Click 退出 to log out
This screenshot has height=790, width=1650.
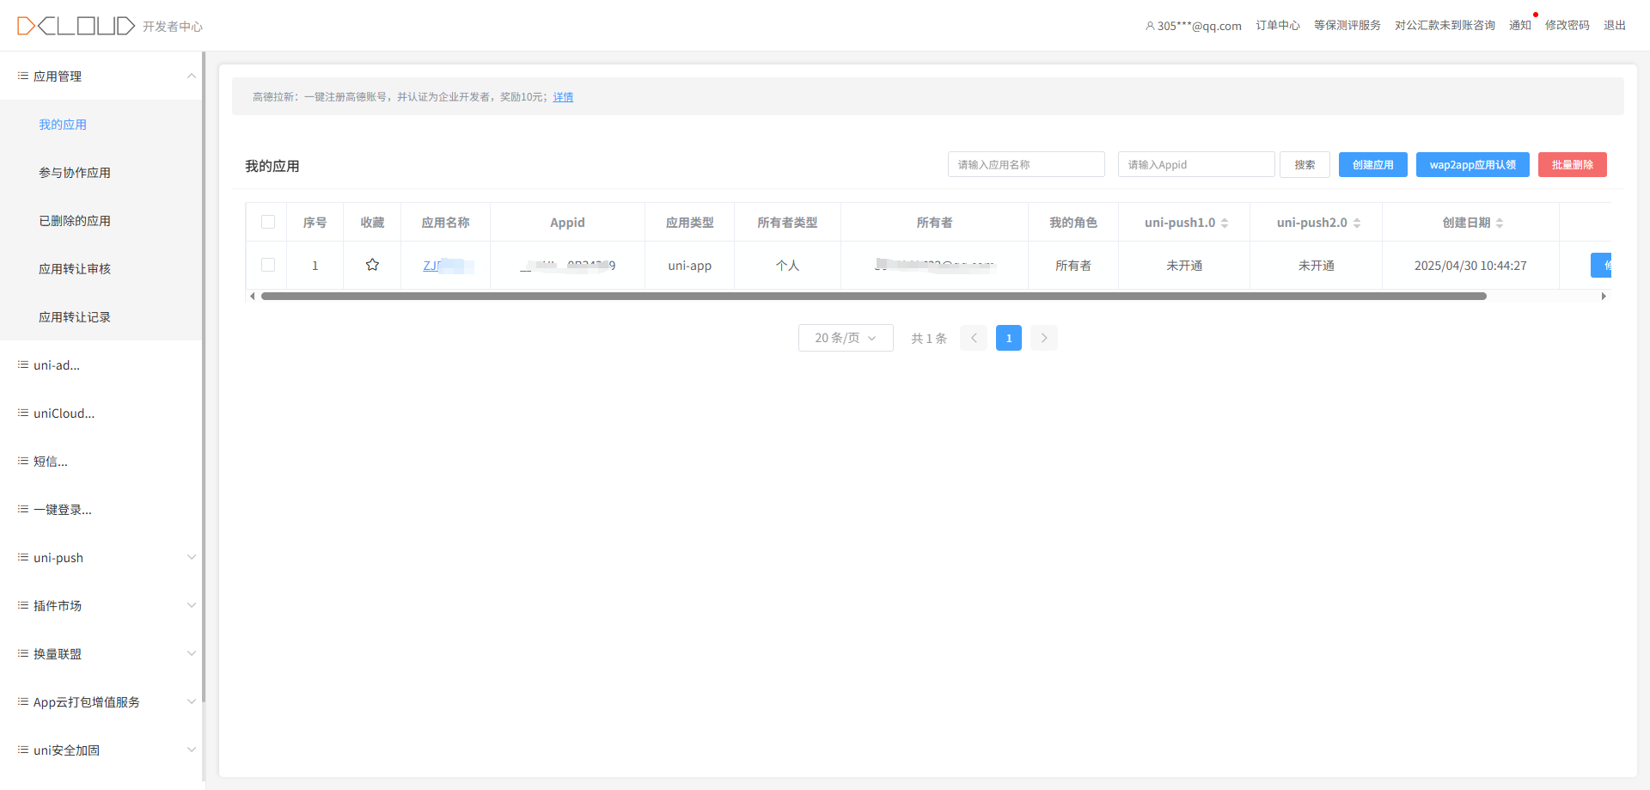pyautogui.click(x=1615, y=26)
